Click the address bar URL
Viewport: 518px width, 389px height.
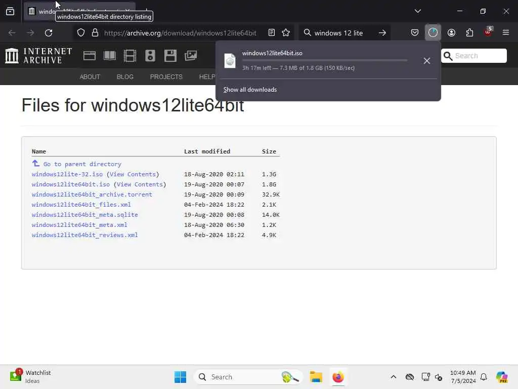(x=180, y=33)
